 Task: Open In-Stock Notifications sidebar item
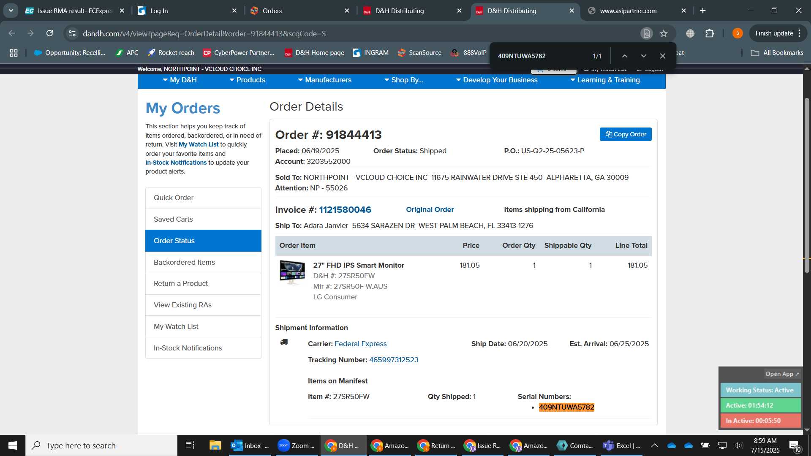click(x=203, y=348)
